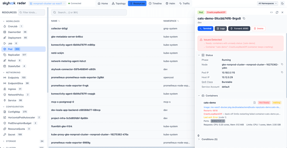Sort the table by Namespace column
This screenshot has width=287, height=148.
coord(171,21)
